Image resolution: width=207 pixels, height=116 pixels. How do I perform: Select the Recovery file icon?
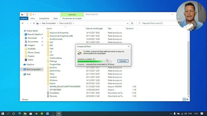point(48,96)
